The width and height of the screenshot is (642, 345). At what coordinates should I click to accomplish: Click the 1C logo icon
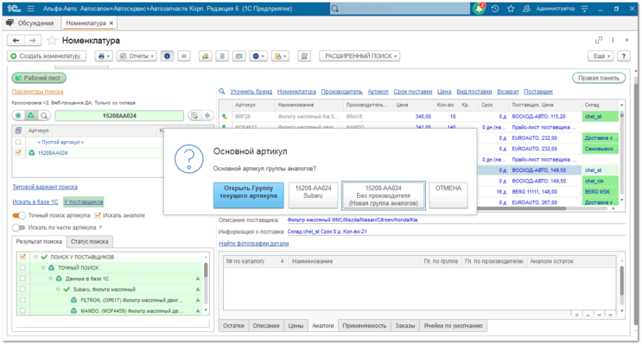pos(14,8)
